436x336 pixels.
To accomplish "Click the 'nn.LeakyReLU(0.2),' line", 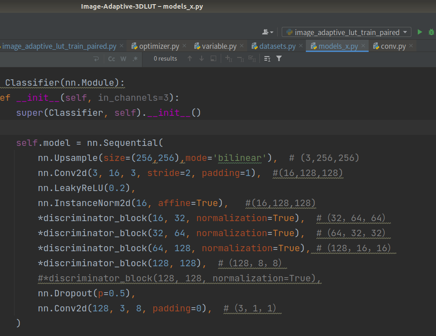I will 86,188.
